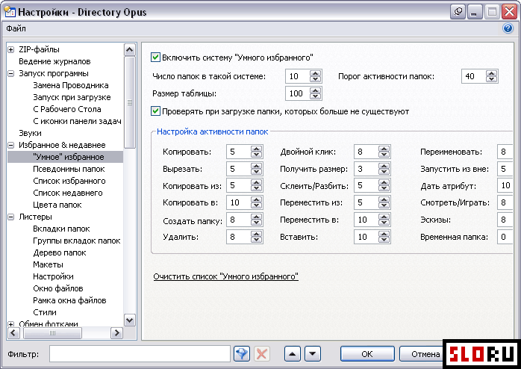521x369 pixels.
Task: Collapse the Листеры tree node
Action: pos(11,217)
